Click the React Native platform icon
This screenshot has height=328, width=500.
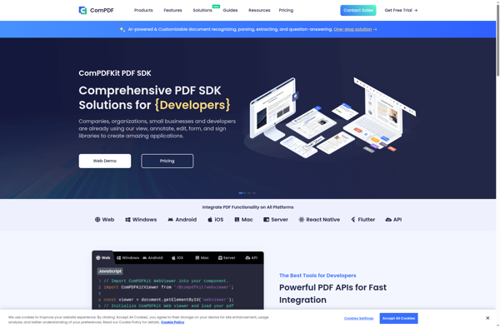tap(302, 220)
